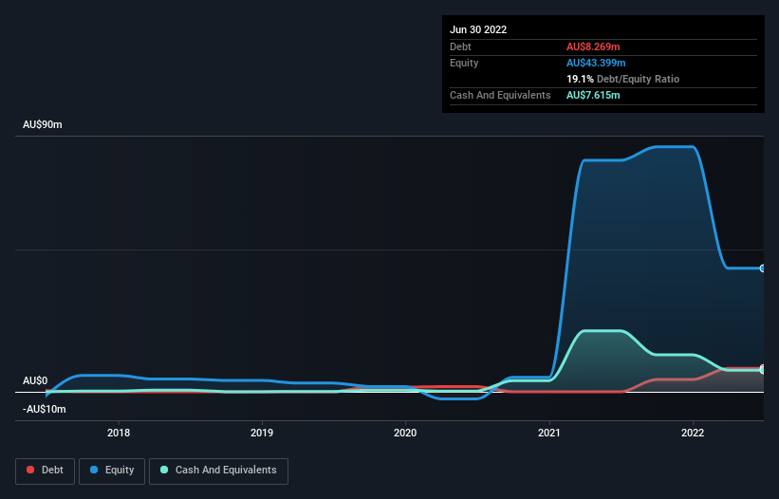Image resolution: width=779 pixels, height=499 pixels.
Task: Toggle the Debt legend button
Action: click(x=45, y=471)
